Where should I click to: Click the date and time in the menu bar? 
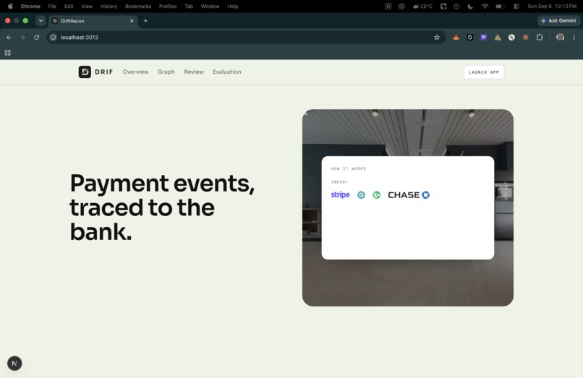[552, 7]
